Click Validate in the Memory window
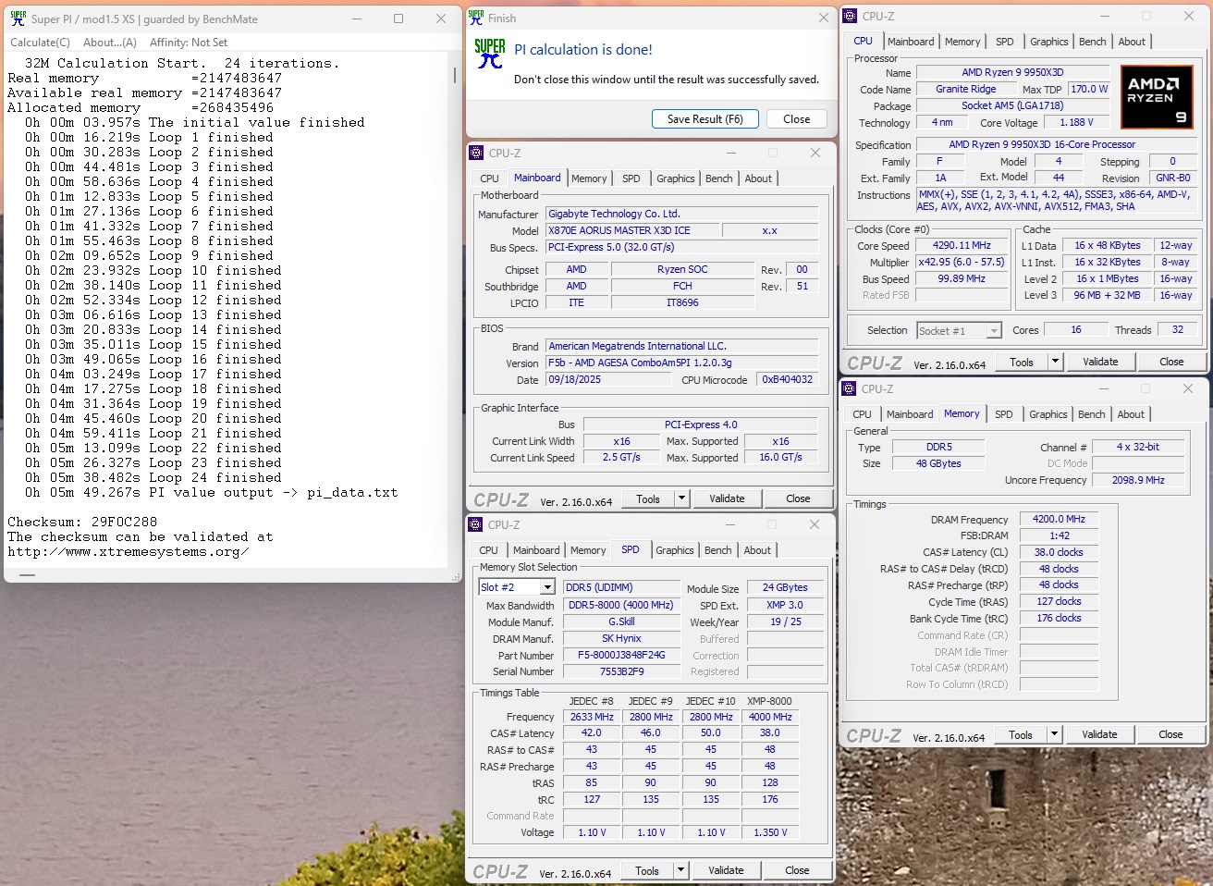The height and width of the screenshot is (886, 1213). [x=1099, y=735]
